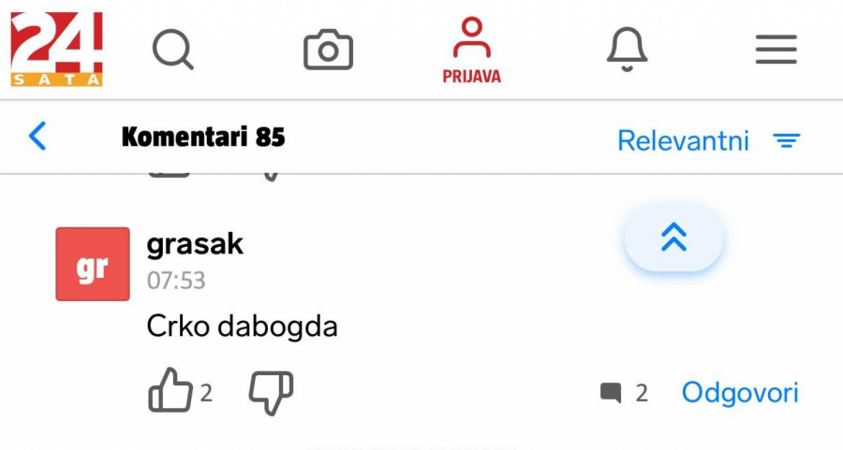Select the Komentari 85 heading
Screen dimensions: 843x450
203,137
